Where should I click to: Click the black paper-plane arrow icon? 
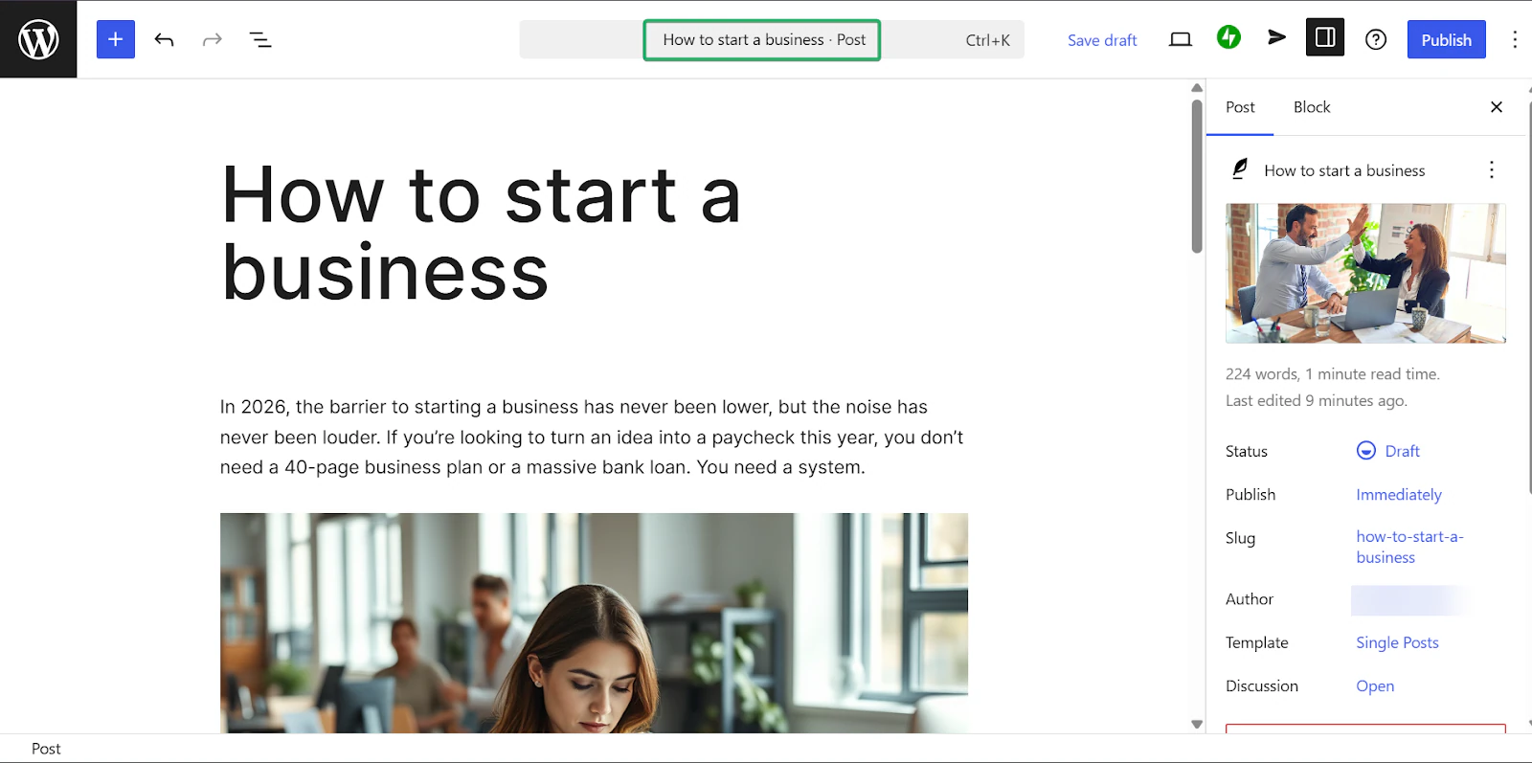coord(1276,37)
